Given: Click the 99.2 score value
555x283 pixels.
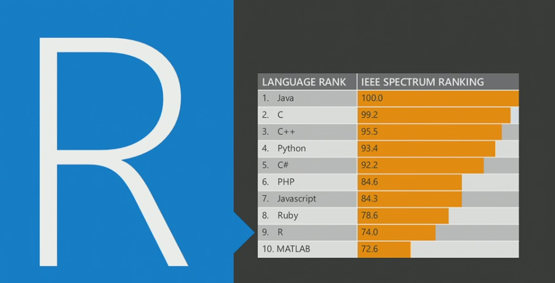Looking at the screenshot, I should tap(369, 115).
